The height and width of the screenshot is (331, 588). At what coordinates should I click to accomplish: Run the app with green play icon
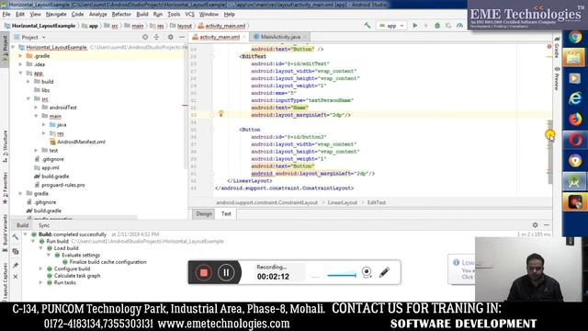414,26
